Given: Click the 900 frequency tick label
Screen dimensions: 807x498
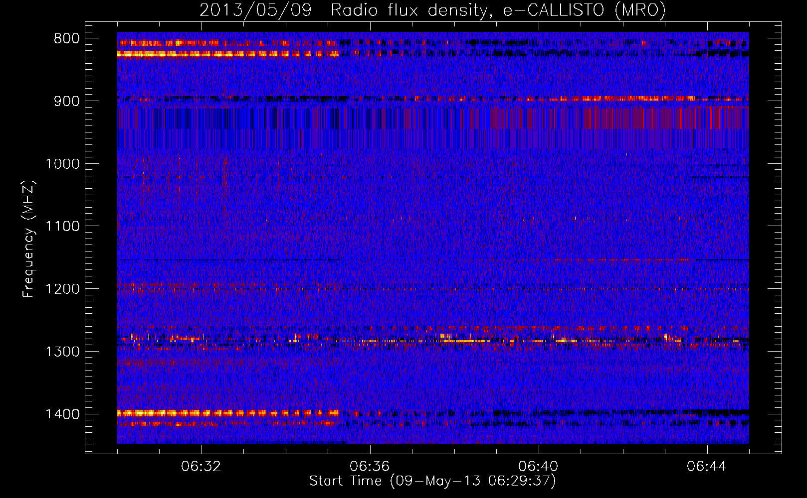Looking at the screenshot, I should pyautogui.click(x=67, y=102).
